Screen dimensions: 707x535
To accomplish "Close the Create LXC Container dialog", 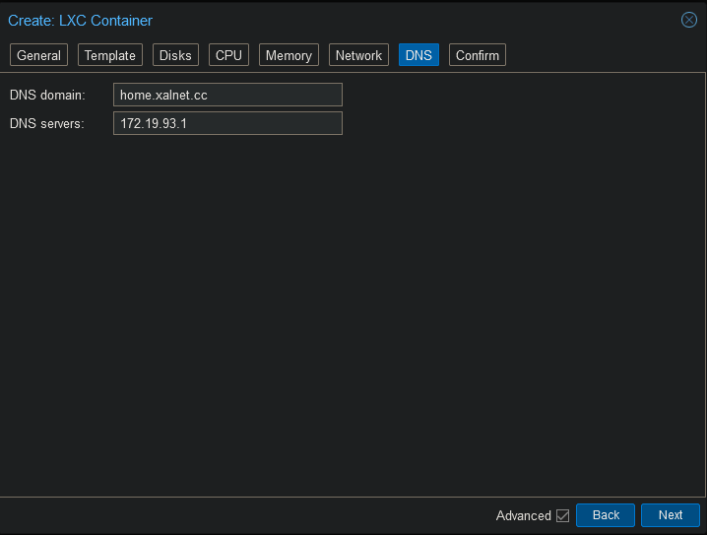I will tap(689, 20).
